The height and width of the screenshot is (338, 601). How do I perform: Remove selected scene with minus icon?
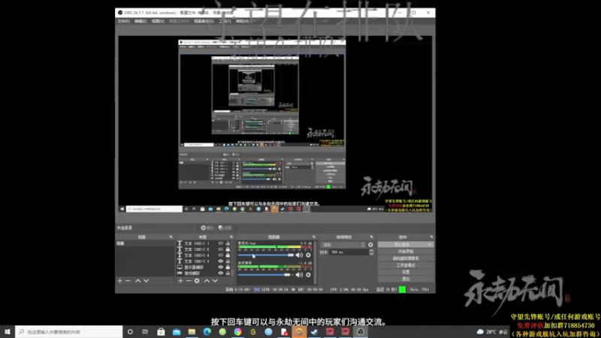tap(128, 281)
